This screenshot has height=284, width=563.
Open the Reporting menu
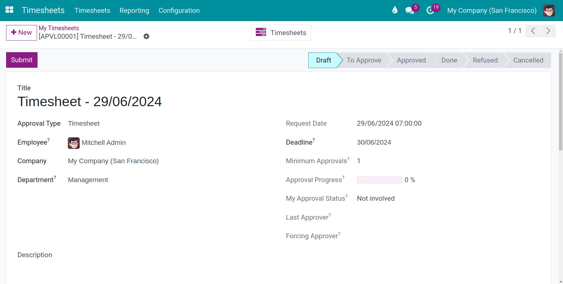[x=134, y=10]
